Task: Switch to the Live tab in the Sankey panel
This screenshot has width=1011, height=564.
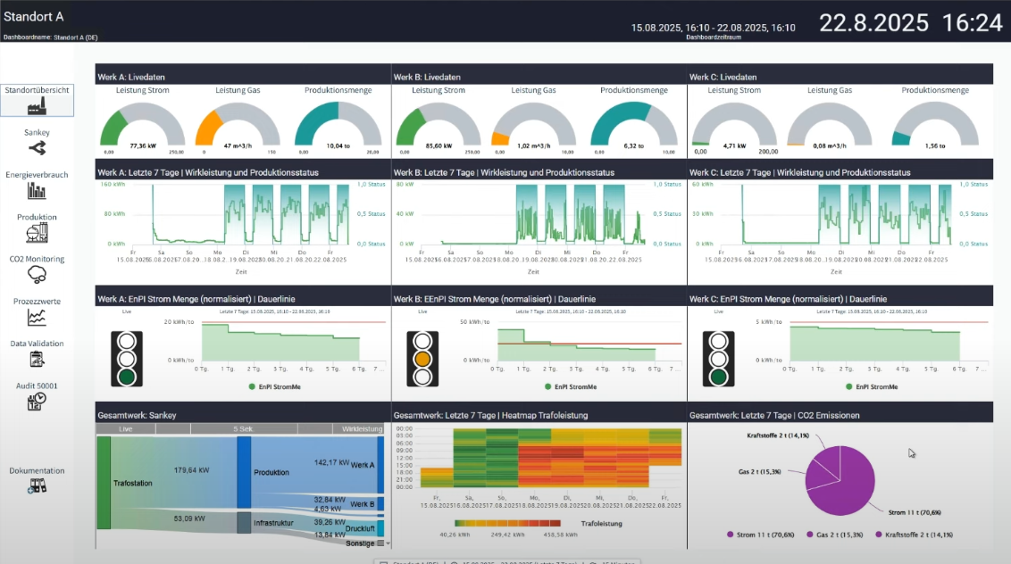Action: point(126,428)
